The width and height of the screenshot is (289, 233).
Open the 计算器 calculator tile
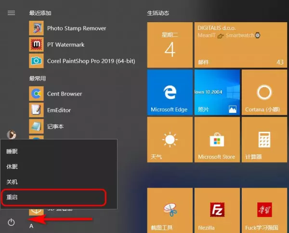pyautogui.click(x=264, y=140)
